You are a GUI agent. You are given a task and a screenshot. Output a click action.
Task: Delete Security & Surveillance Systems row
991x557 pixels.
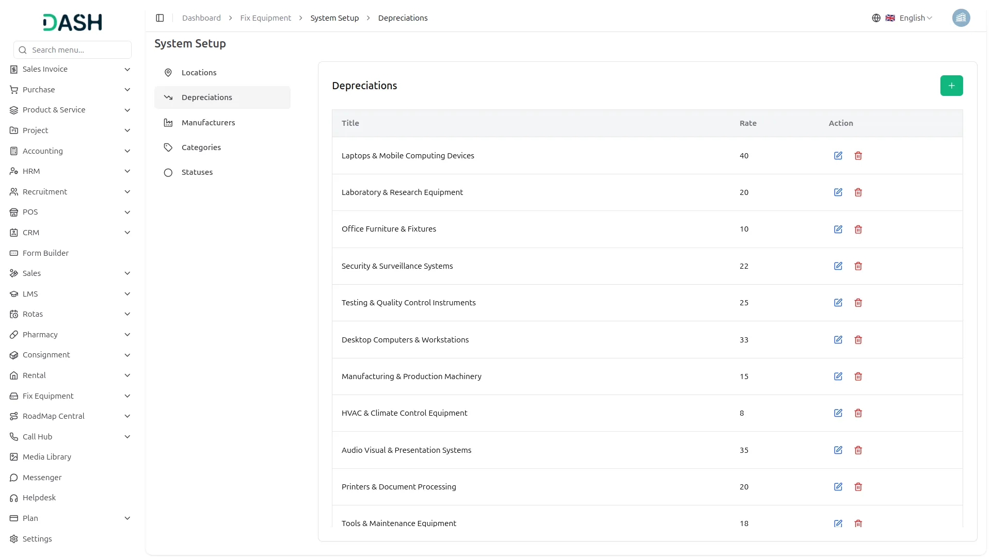[x=858, y=266]
